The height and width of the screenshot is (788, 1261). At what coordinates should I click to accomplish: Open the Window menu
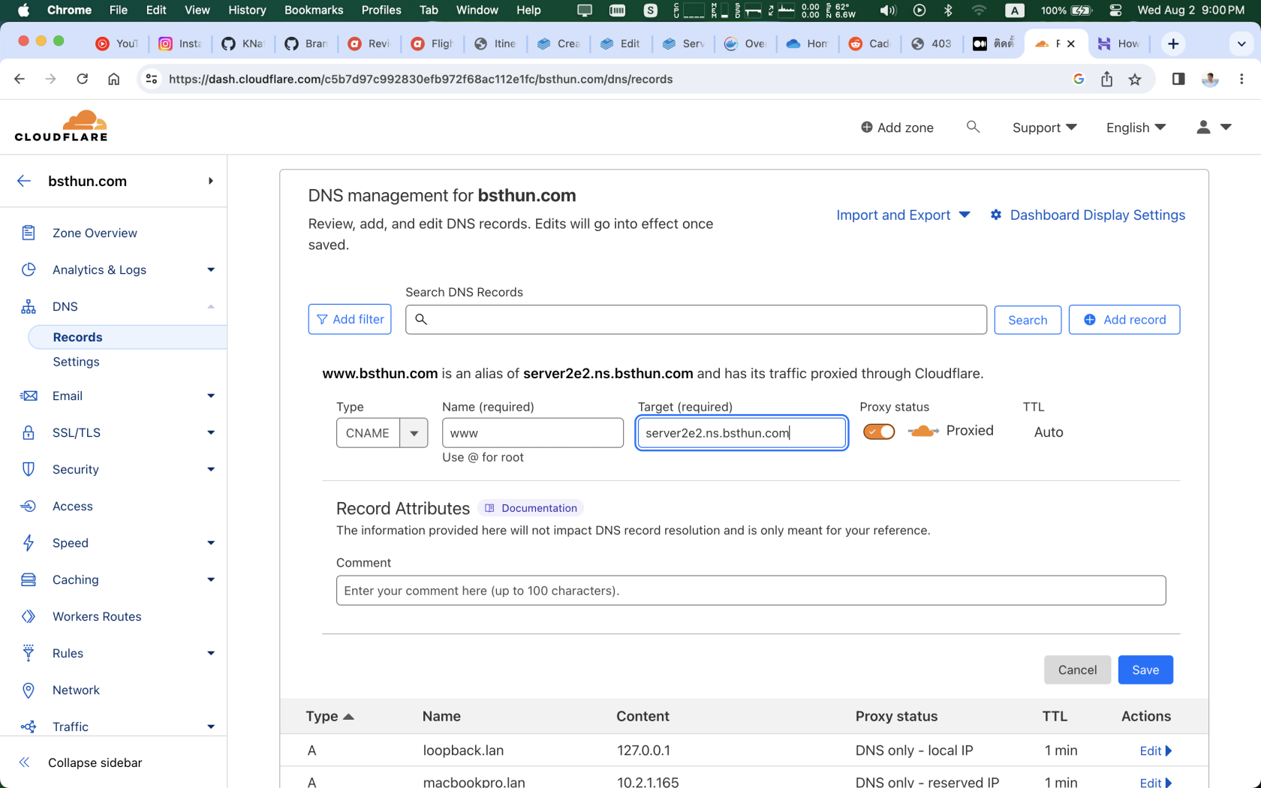(x=477, y=10)
